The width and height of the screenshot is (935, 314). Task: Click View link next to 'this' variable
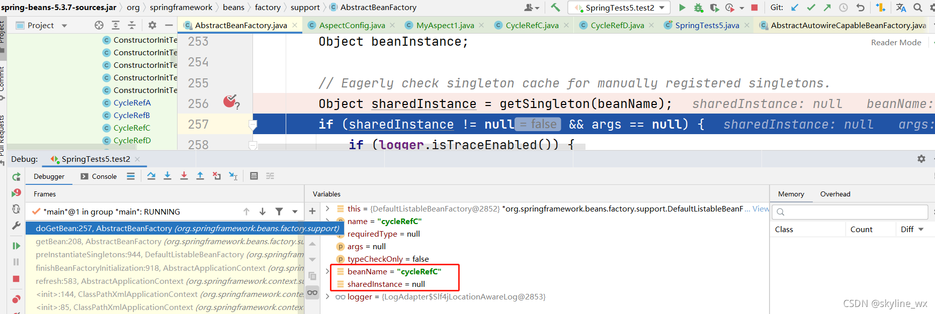(760, 208)
